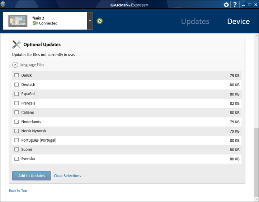Click the scrollbar up arrow
The height and width of the screenshot is (202, 259).
pos(256,36)
